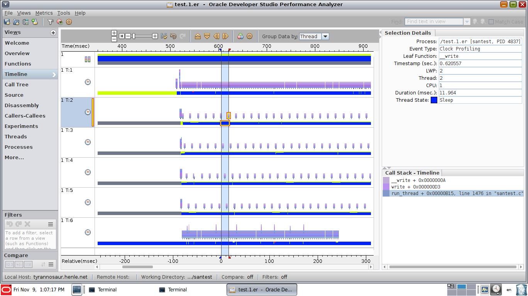528x296 pixels.
Task: Open the Group Data by dropdown
Action: click(325, 36)
